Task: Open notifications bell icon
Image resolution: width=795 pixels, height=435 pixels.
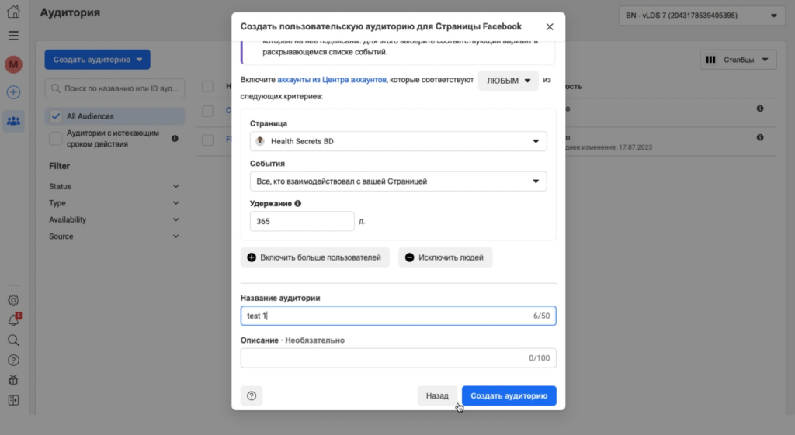Action: [x=14, y=320]
